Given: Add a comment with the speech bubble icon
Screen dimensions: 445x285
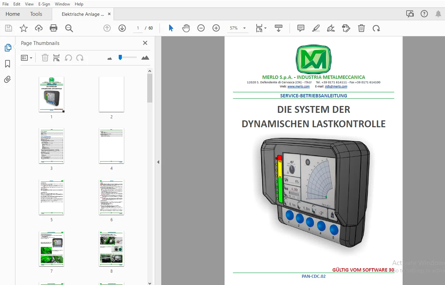Looking at the screenshot, I should point(301,28).
